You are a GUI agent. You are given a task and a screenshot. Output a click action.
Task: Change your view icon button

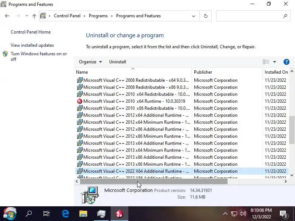pyautogui.click(x=266, y=62)
